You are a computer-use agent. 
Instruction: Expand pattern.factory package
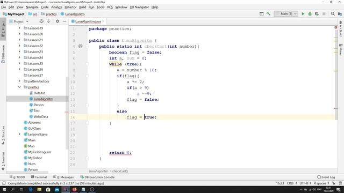(x=19, y=81)
